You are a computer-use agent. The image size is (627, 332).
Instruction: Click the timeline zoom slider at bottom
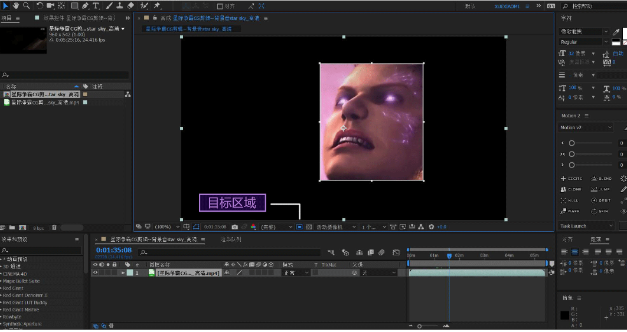[429, 327]
